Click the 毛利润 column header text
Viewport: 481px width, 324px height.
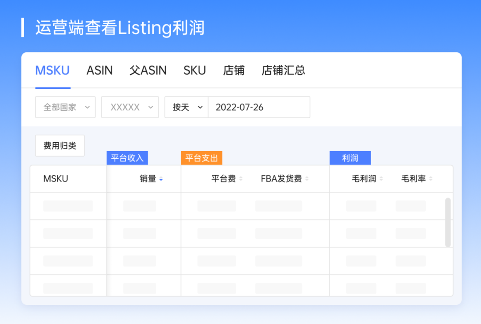pos(364,179)
